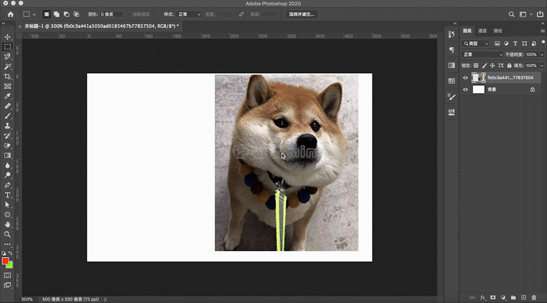The image size is (547, 303).
Task: Delete layer trash button
Action: [534, 298]
